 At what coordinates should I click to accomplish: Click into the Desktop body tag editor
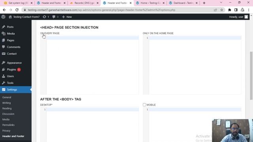pyautogui.click(x=90, y=125)
